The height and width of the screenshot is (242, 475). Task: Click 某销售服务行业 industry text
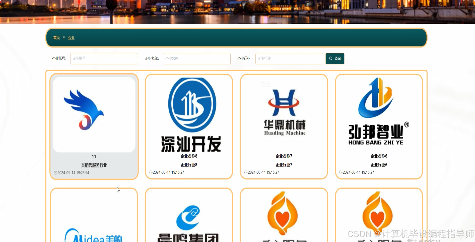click(x=94, y=165)
